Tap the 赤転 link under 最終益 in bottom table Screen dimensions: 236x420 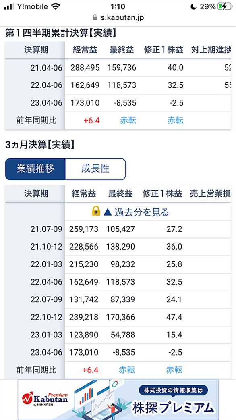127,370
